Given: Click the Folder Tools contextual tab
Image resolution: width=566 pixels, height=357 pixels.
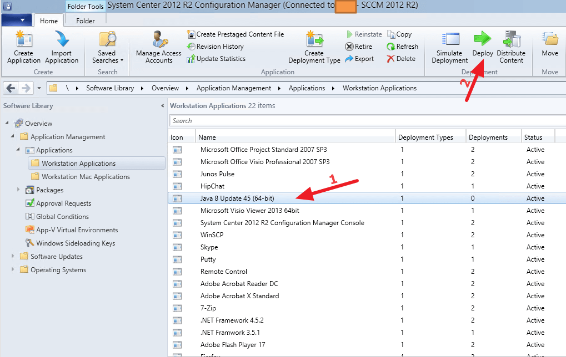Looking at the screenshot, I should point(86,7).
